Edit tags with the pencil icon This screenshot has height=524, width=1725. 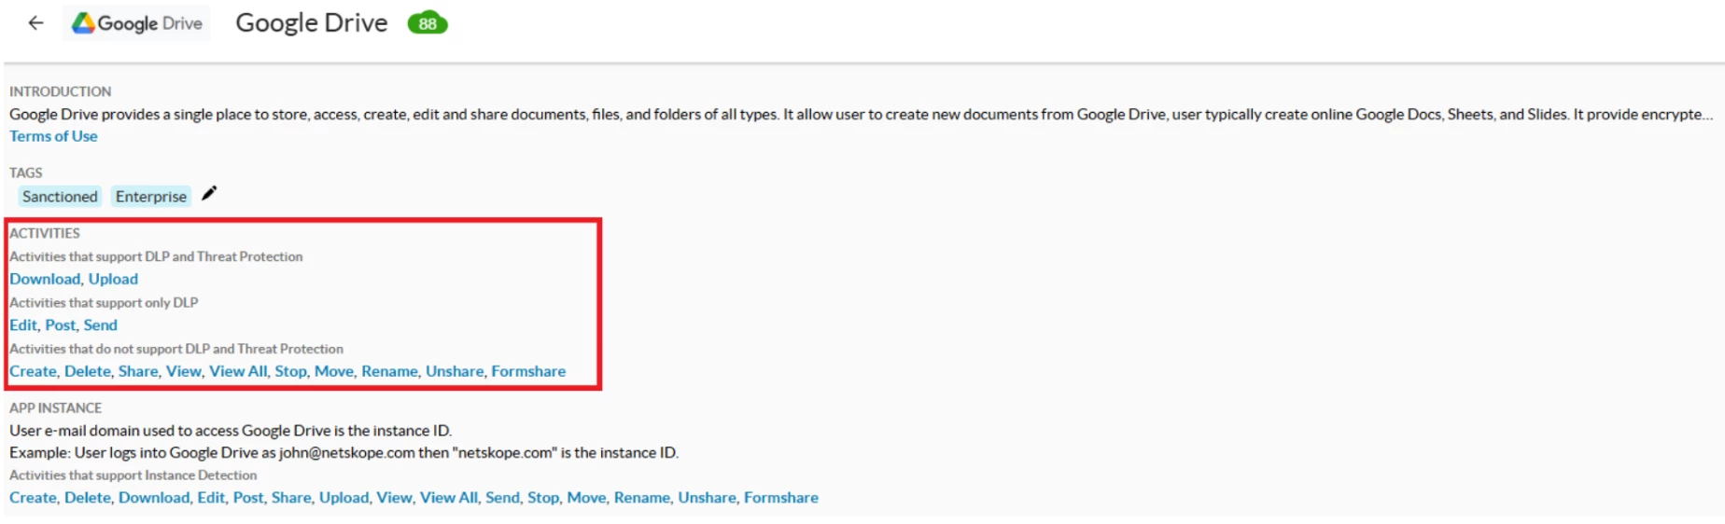point(209,194)
